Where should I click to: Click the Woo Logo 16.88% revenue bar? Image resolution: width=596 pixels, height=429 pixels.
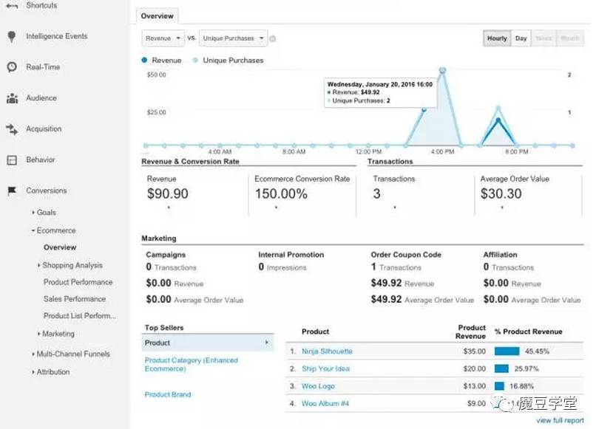(499, 386)
